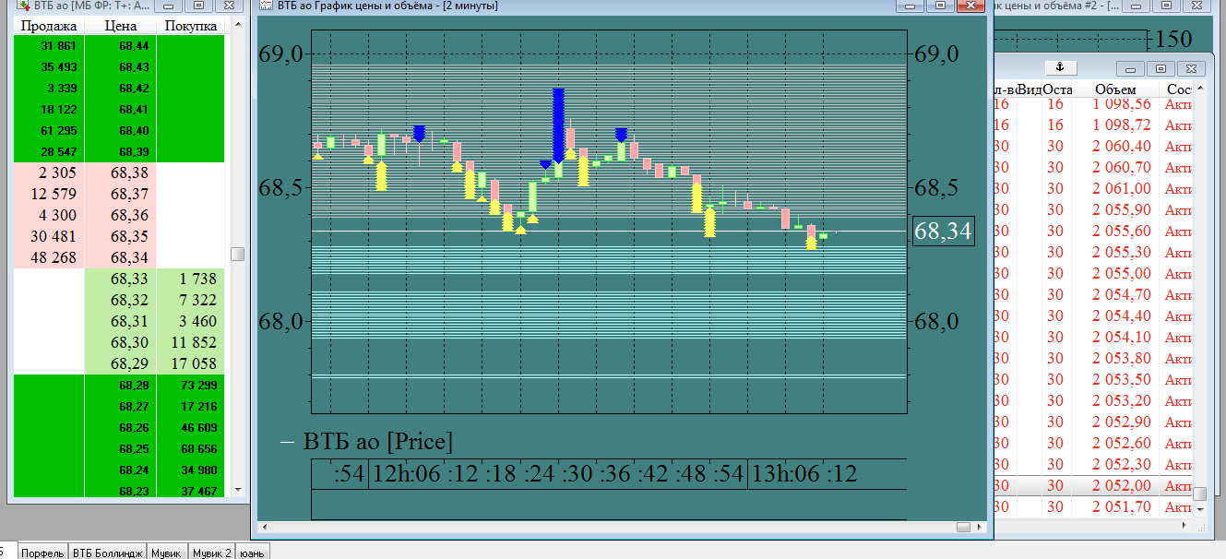This screenshot has height=559, width=1226.
Task: Click the Оста column header in orders table
Action: coord(1058,89)
